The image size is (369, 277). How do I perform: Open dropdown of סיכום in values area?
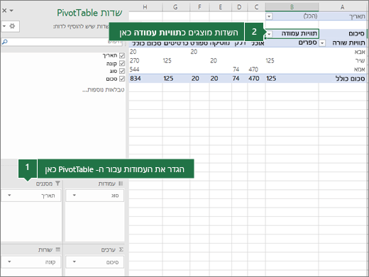75,261
